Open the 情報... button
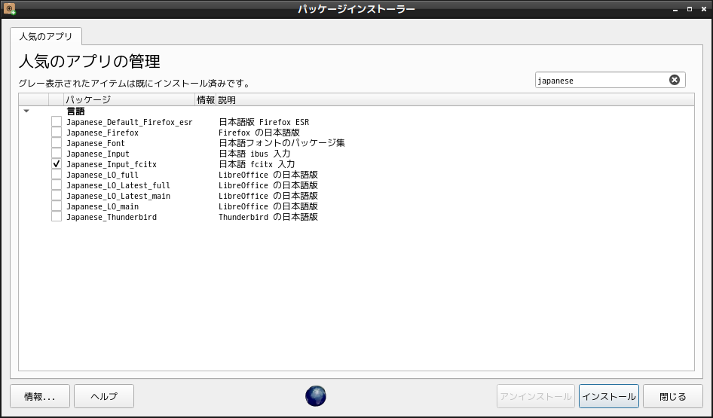 [x=40, y=396]
